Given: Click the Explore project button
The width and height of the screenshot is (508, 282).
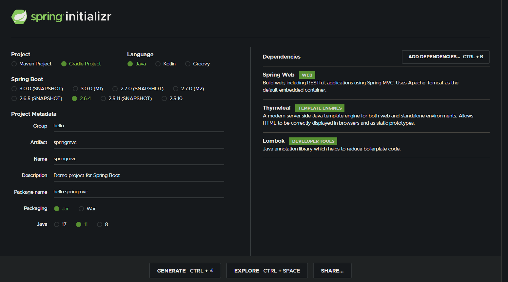Looking at the screenshot, I should pyautogui.click(x=267, y=271).
